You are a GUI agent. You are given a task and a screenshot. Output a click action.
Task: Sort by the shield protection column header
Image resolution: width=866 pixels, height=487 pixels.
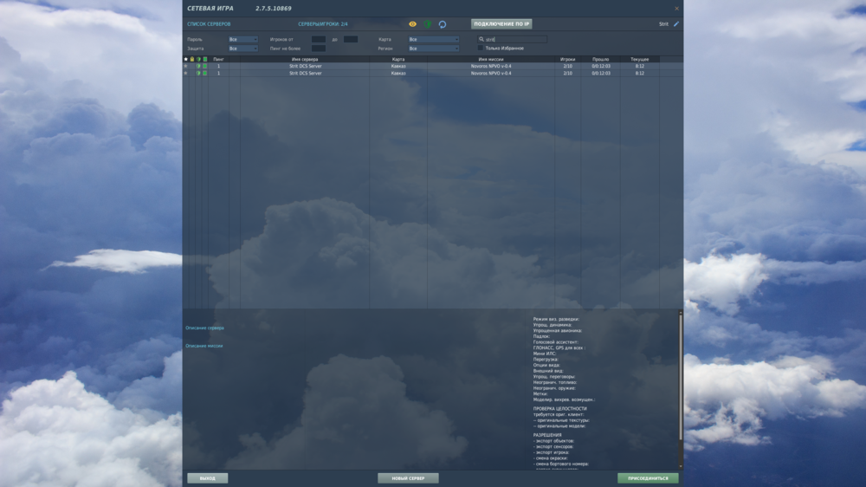pos(199,59)
